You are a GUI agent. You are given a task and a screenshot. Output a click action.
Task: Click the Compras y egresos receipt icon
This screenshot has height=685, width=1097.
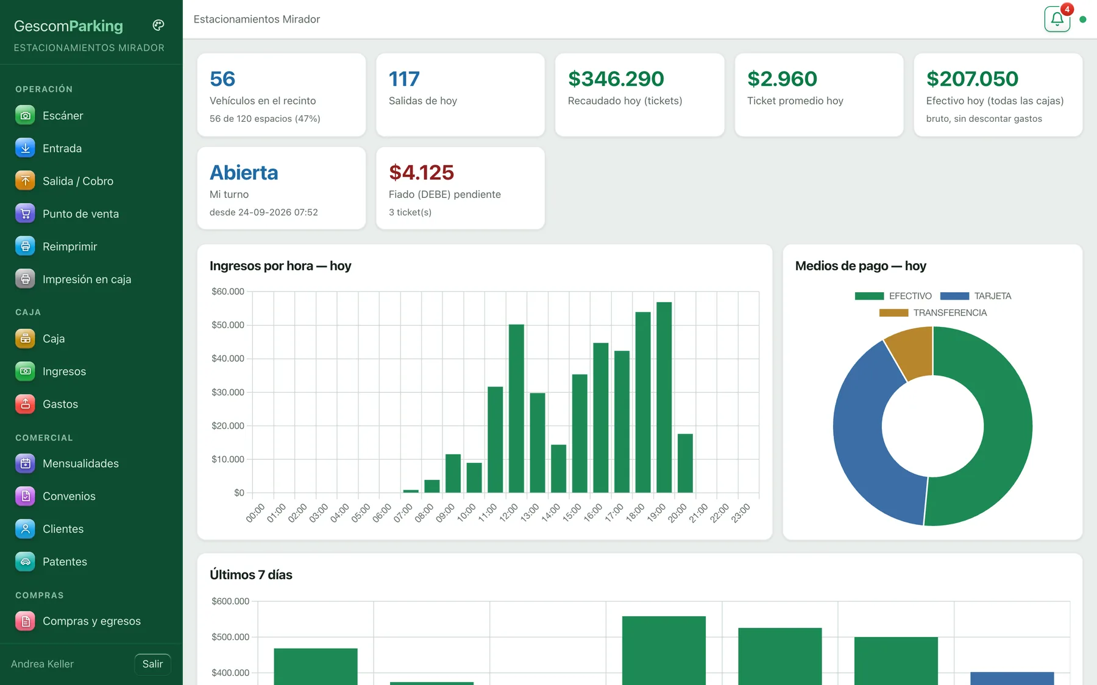click(25, 621)
